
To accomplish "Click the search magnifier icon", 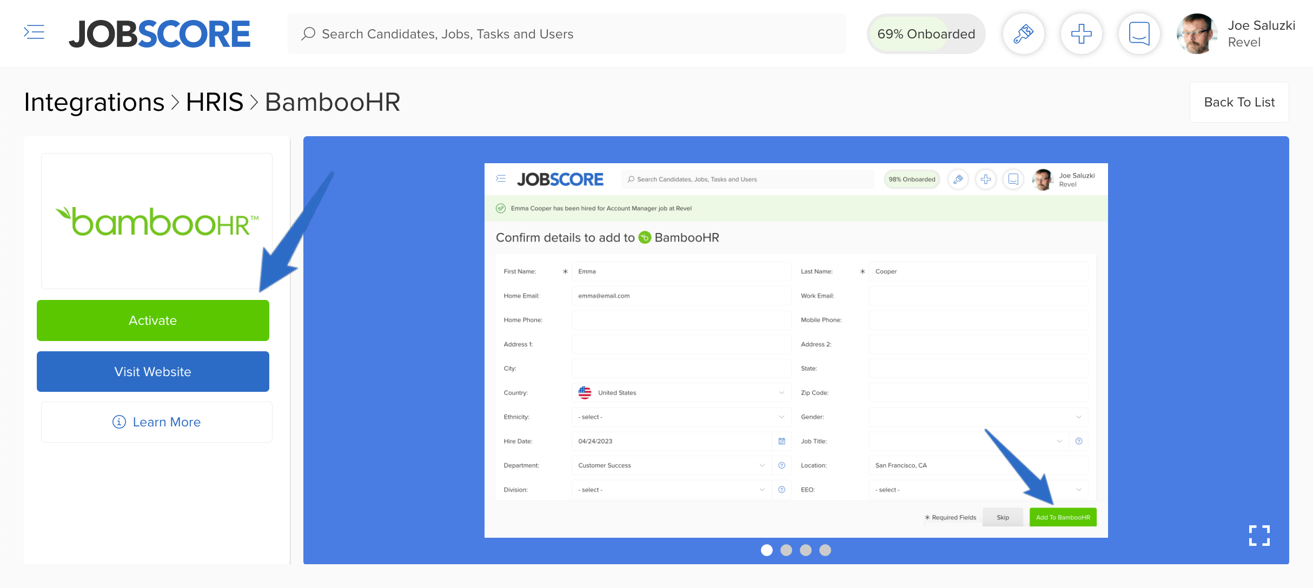I will (x=308, y=34).
